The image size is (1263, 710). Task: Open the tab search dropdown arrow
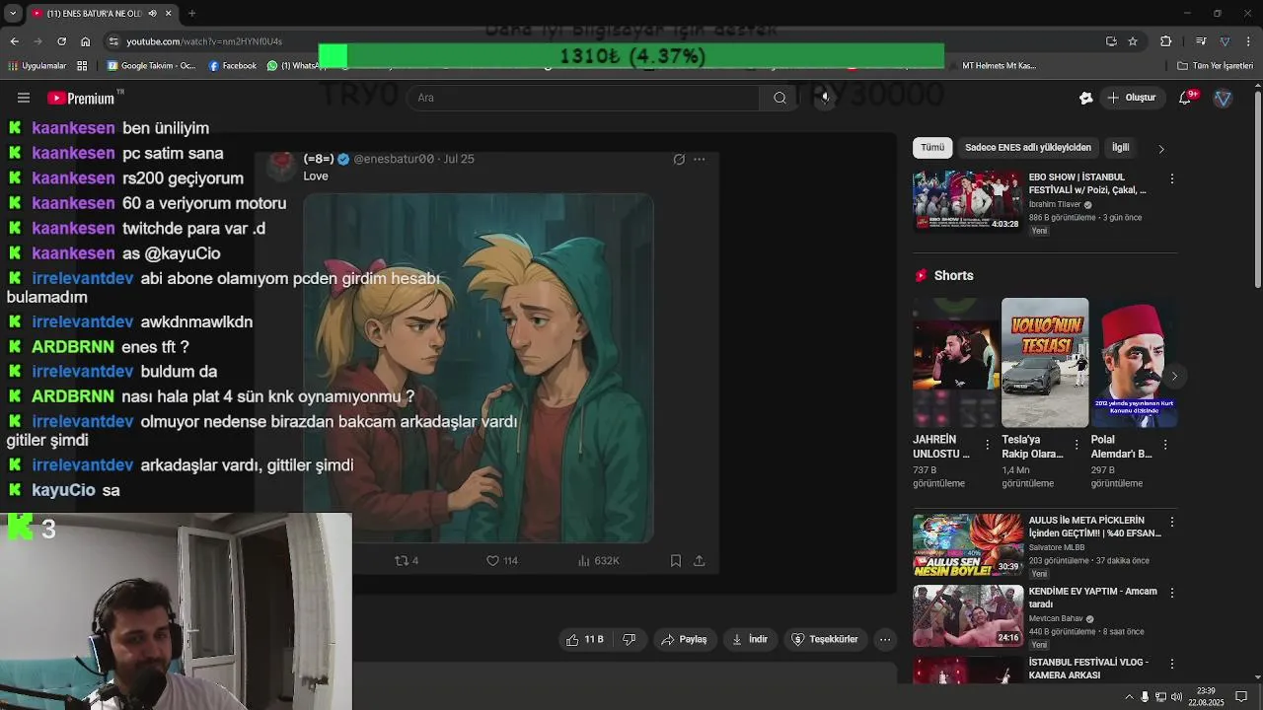pyautogui.click(x=14, y=13)
